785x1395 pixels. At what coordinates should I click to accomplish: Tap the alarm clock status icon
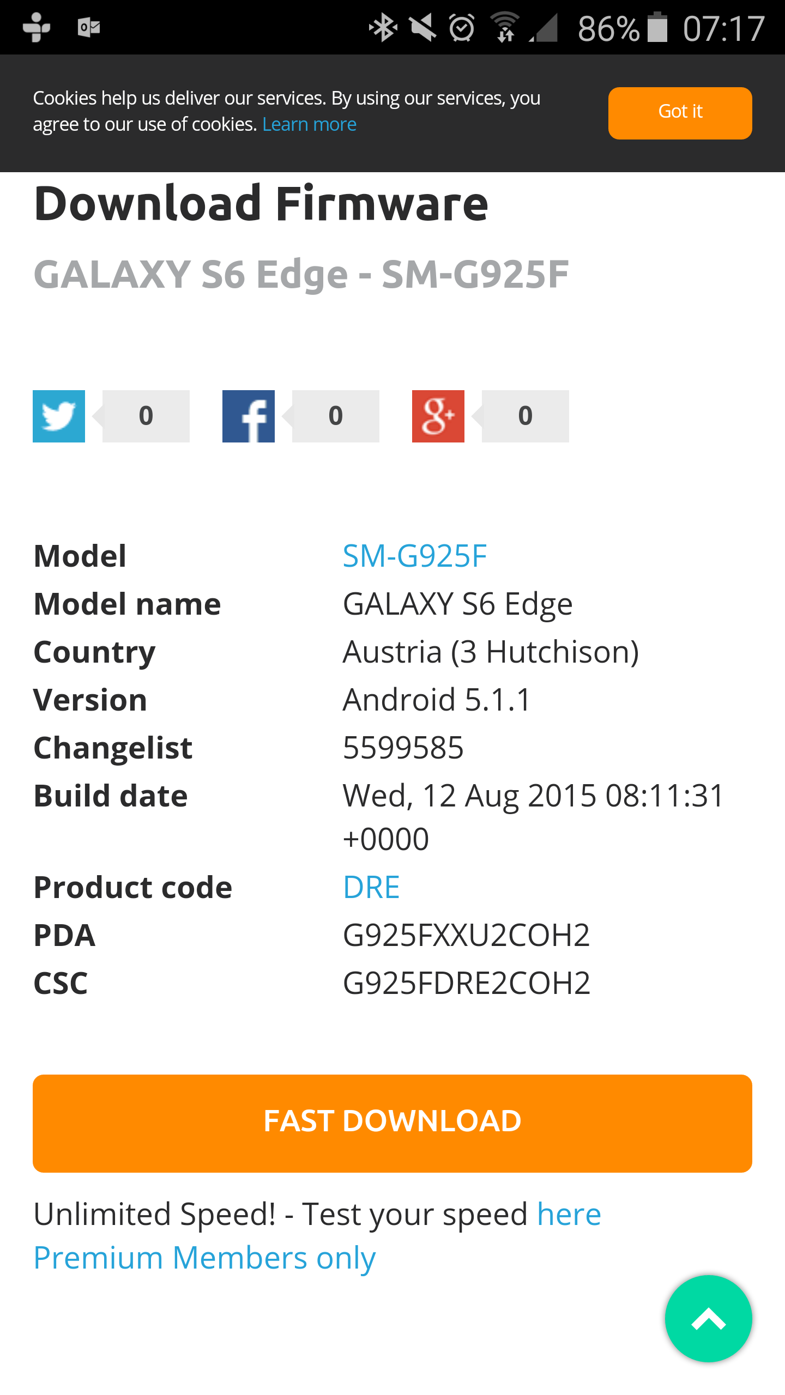pyautogui.click(x=462, y=28)
